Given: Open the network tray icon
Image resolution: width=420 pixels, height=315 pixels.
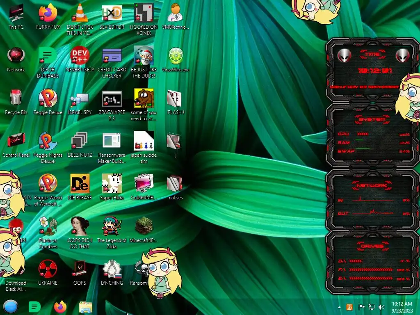Looking at the screenshot, I should point(372,307).
